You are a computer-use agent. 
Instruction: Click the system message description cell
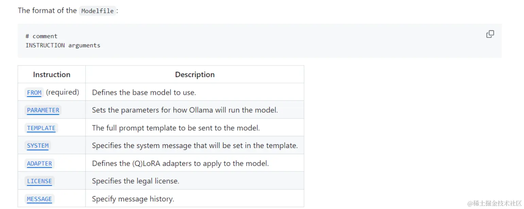[x=195, y=146]
